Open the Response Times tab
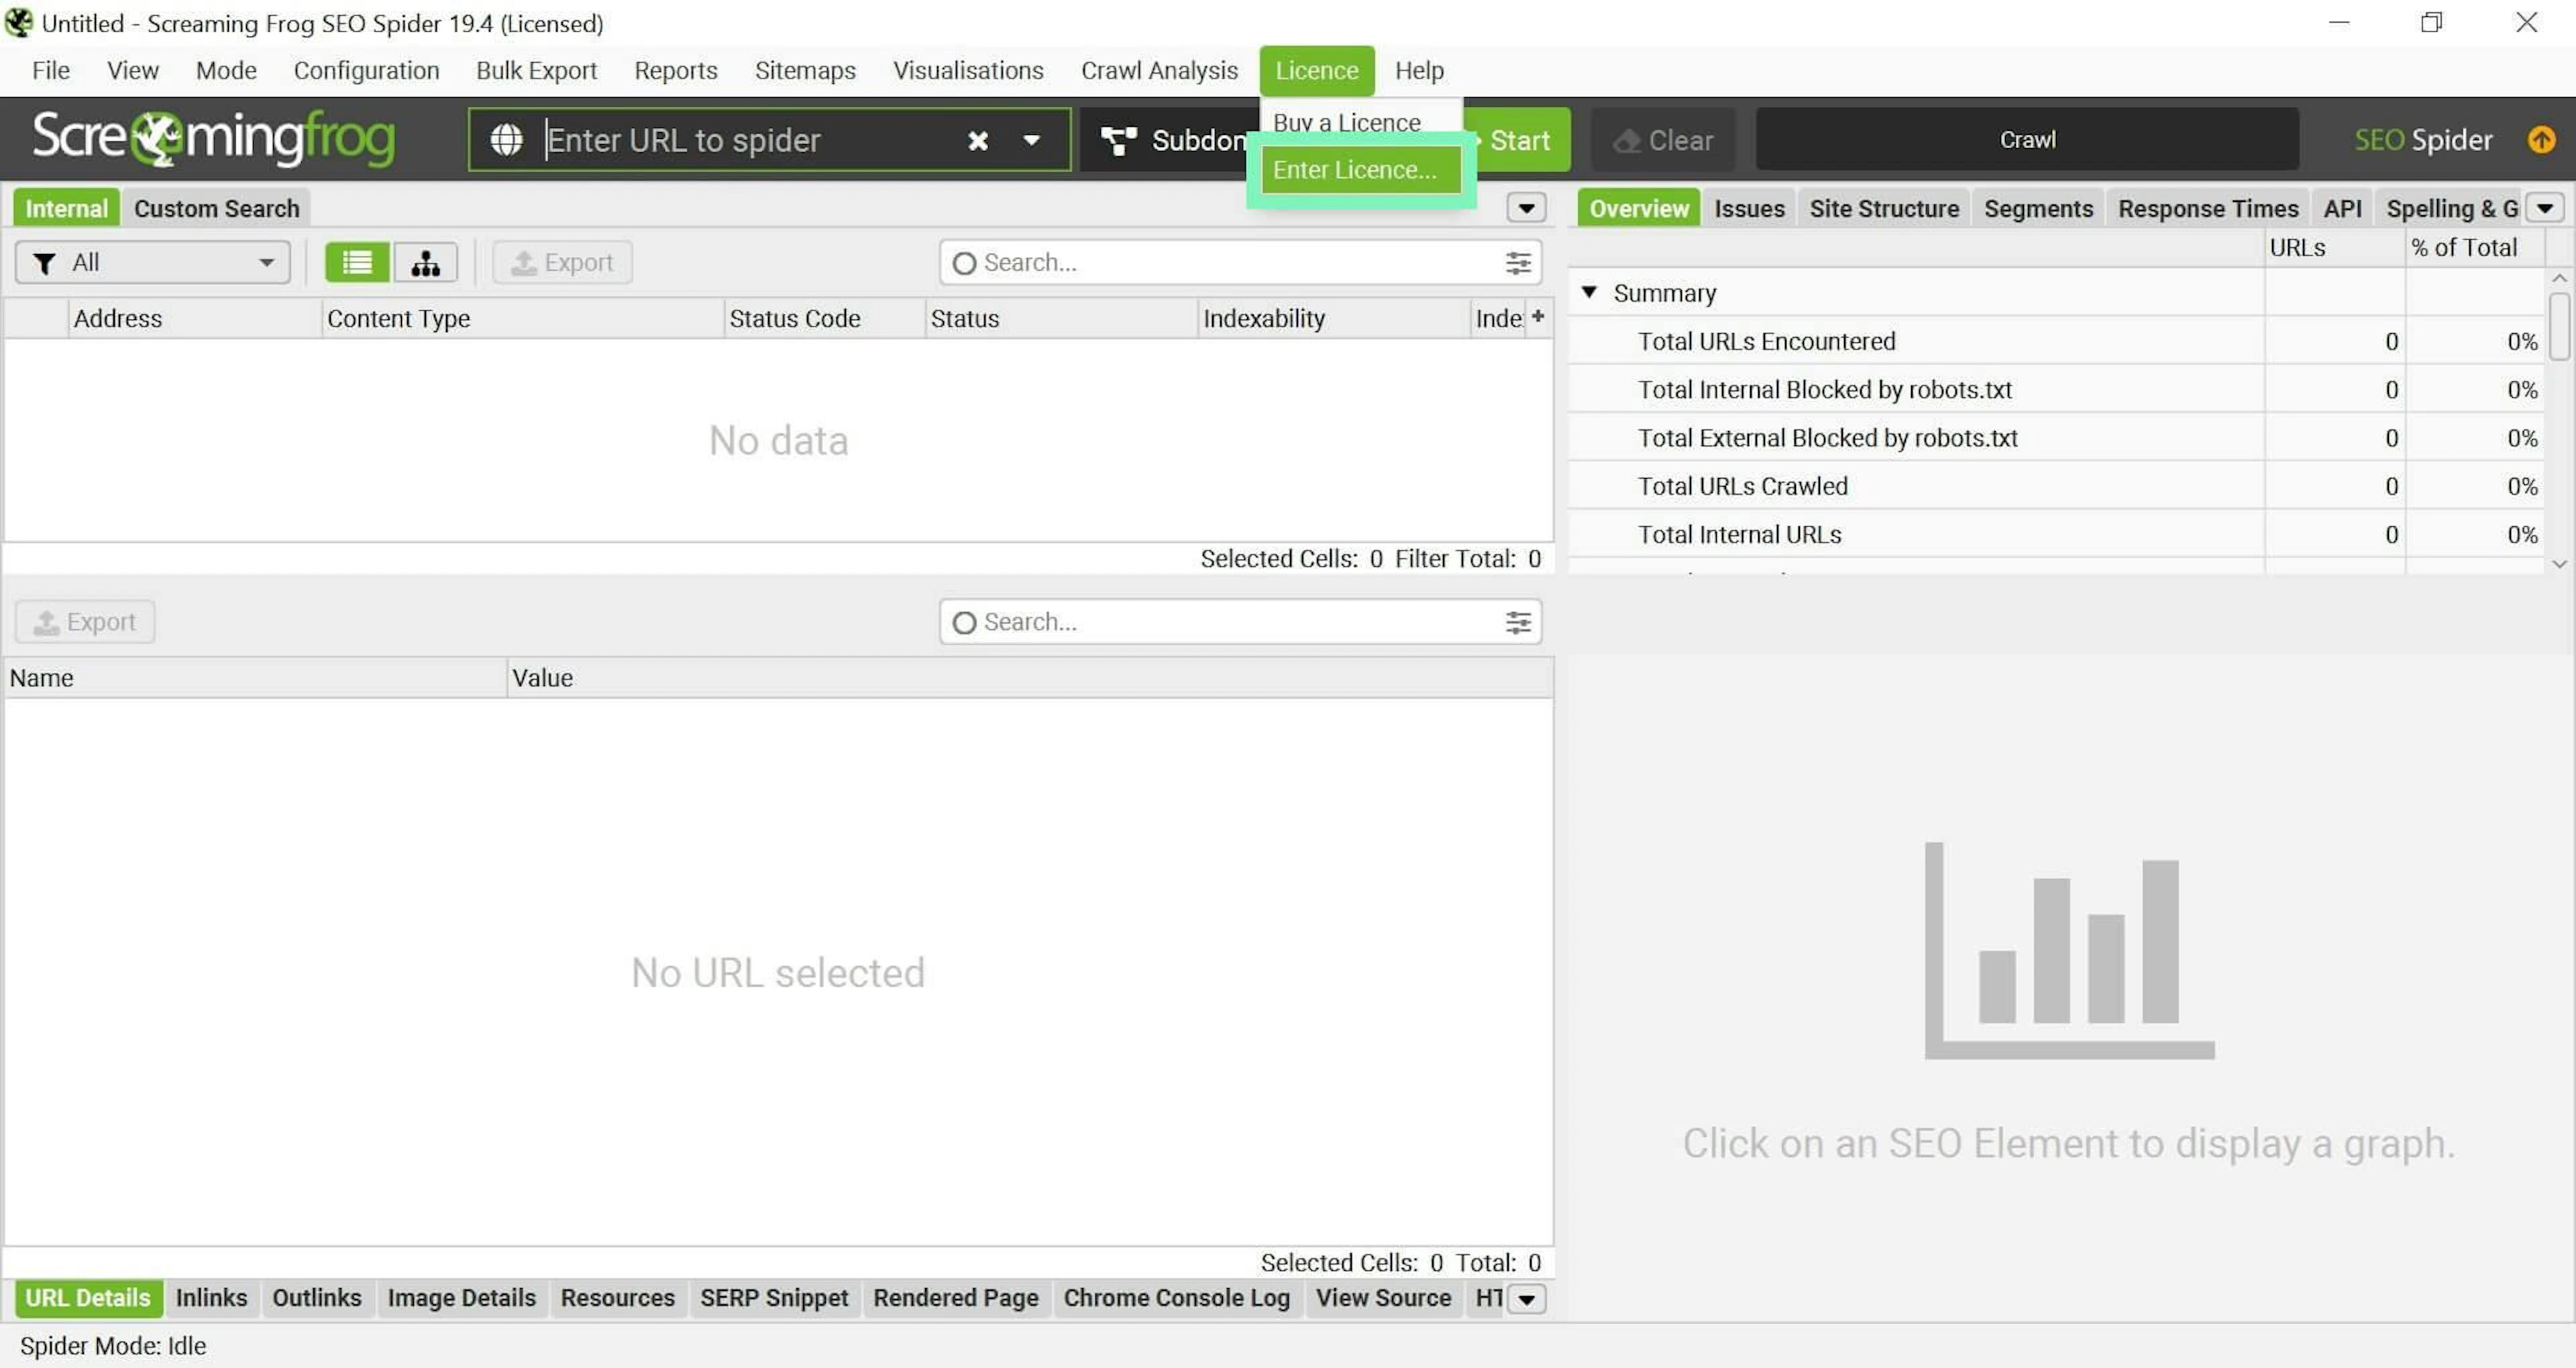Image resolution: width=2576 pixels, height=1368 pixels. (2208, 208)
